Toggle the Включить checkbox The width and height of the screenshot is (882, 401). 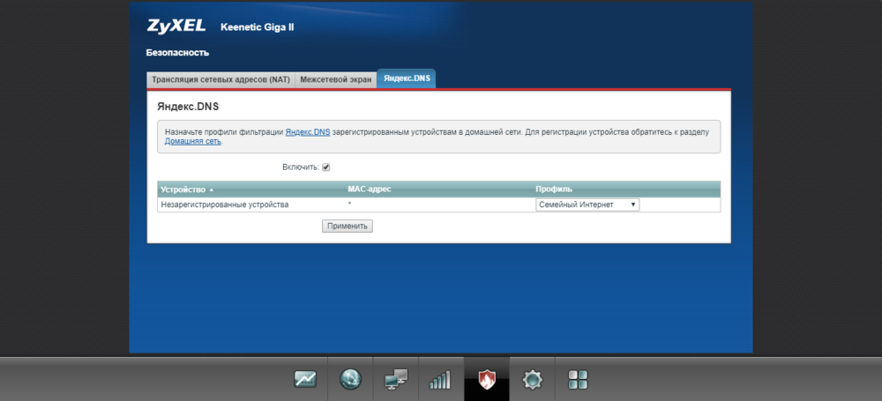(x=325, y=167)
